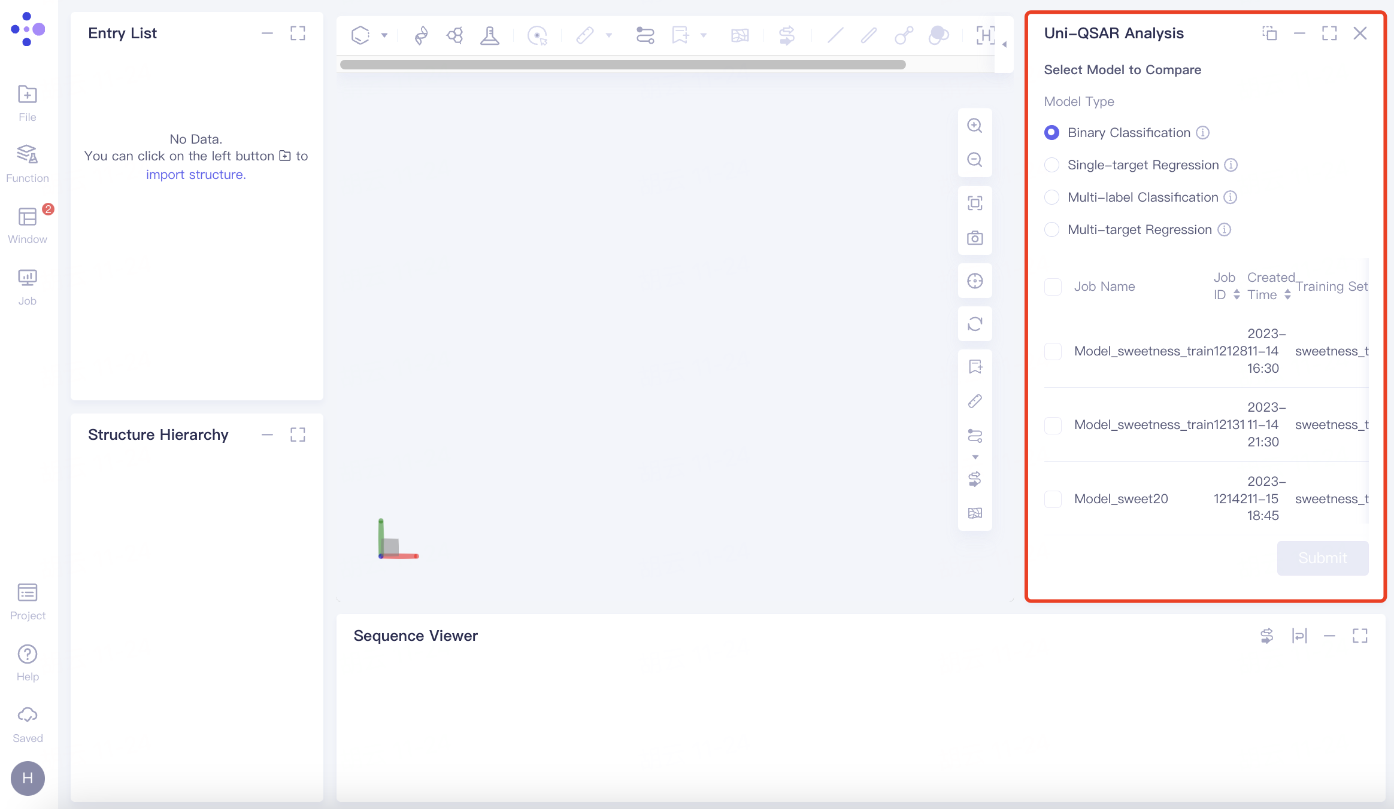Screen dimensions: 1394x809
Task: Click the center target crosshair icon
Action: click(x=975, y=281)
